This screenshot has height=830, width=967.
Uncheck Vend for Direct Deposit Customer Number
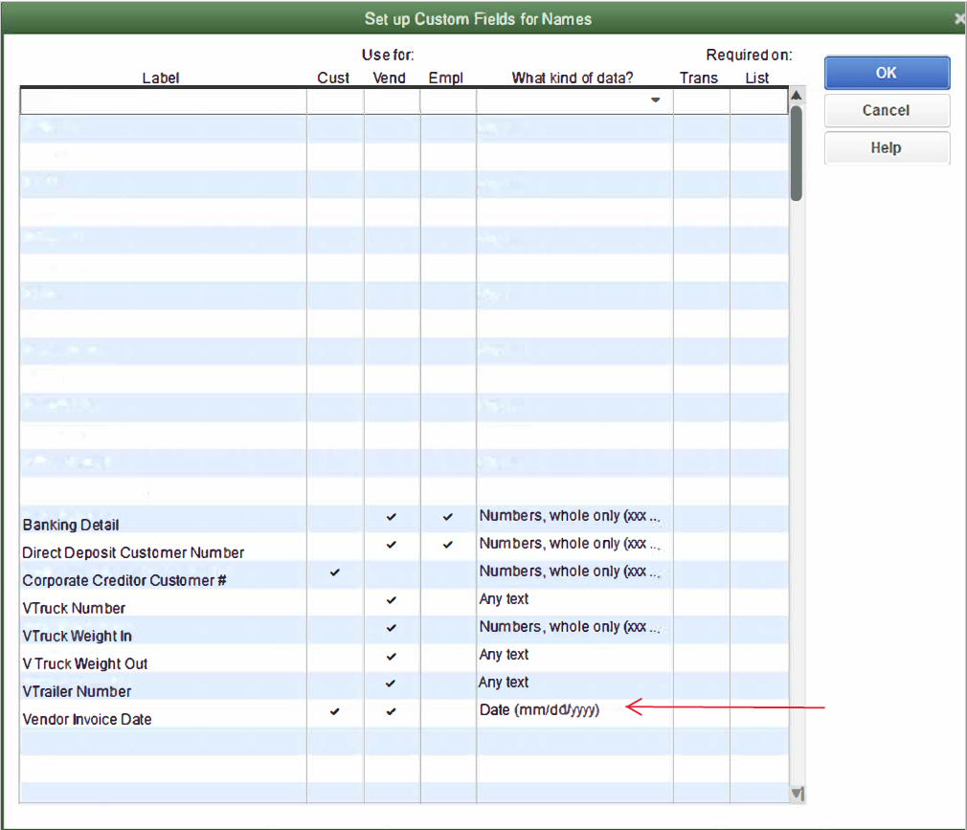390,544
